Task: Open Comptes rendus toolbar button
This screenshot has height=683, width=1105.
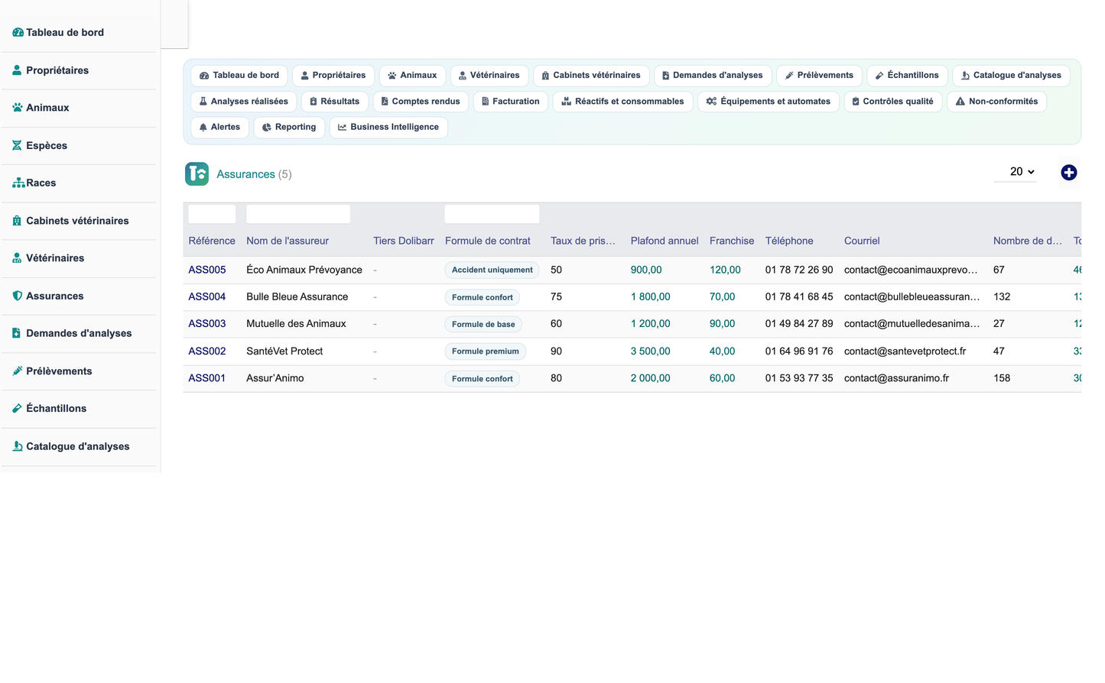Action: coord(421,102)
